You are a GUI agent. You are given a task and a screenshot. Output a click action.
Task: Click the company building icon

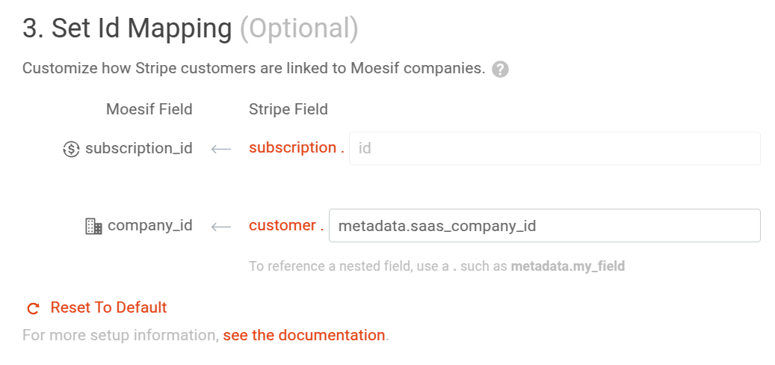pos(93,226)
